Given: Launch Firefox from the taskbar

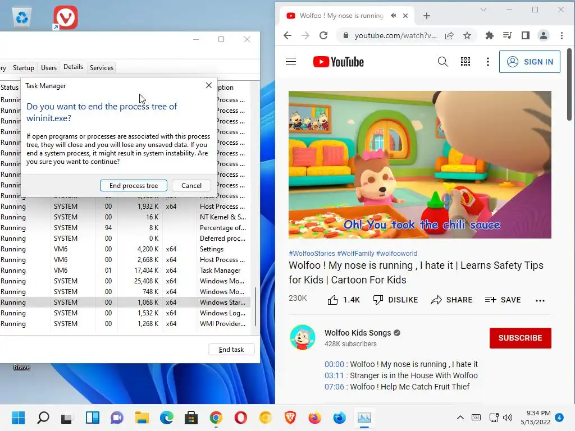Looking at the screenshot, I should [314, 418].
